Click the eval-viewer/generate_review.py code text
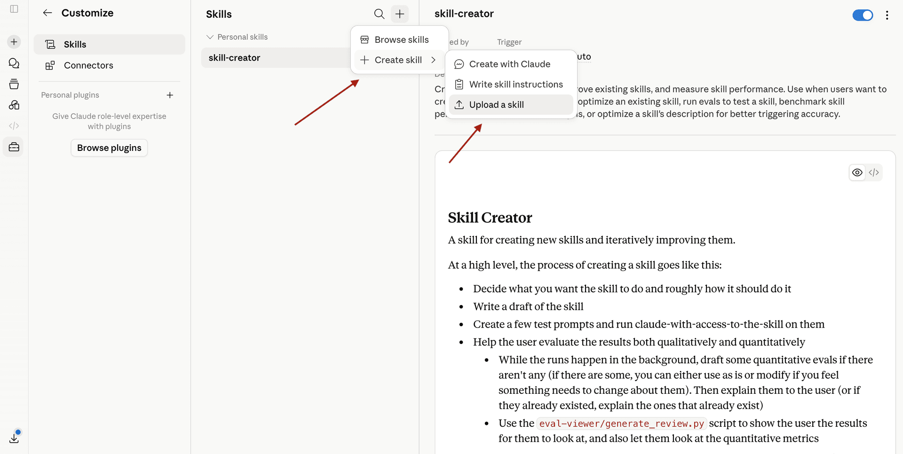 [x=621, y=423]
